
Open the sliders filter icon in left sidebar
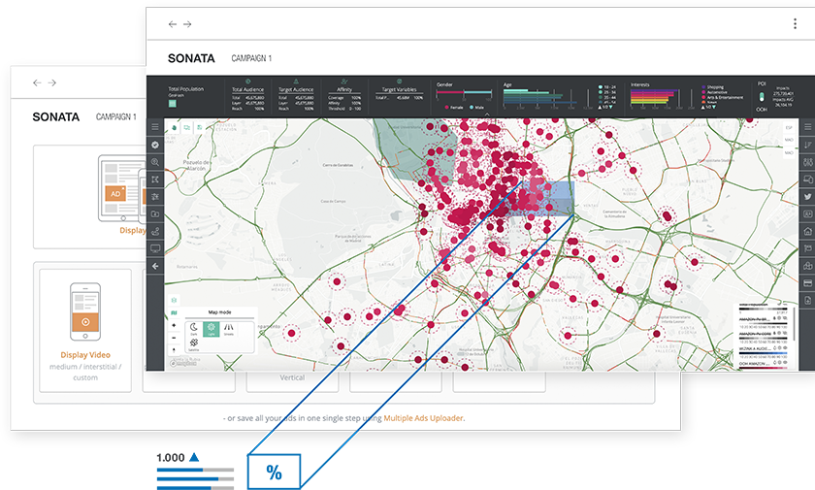[155, 196]
